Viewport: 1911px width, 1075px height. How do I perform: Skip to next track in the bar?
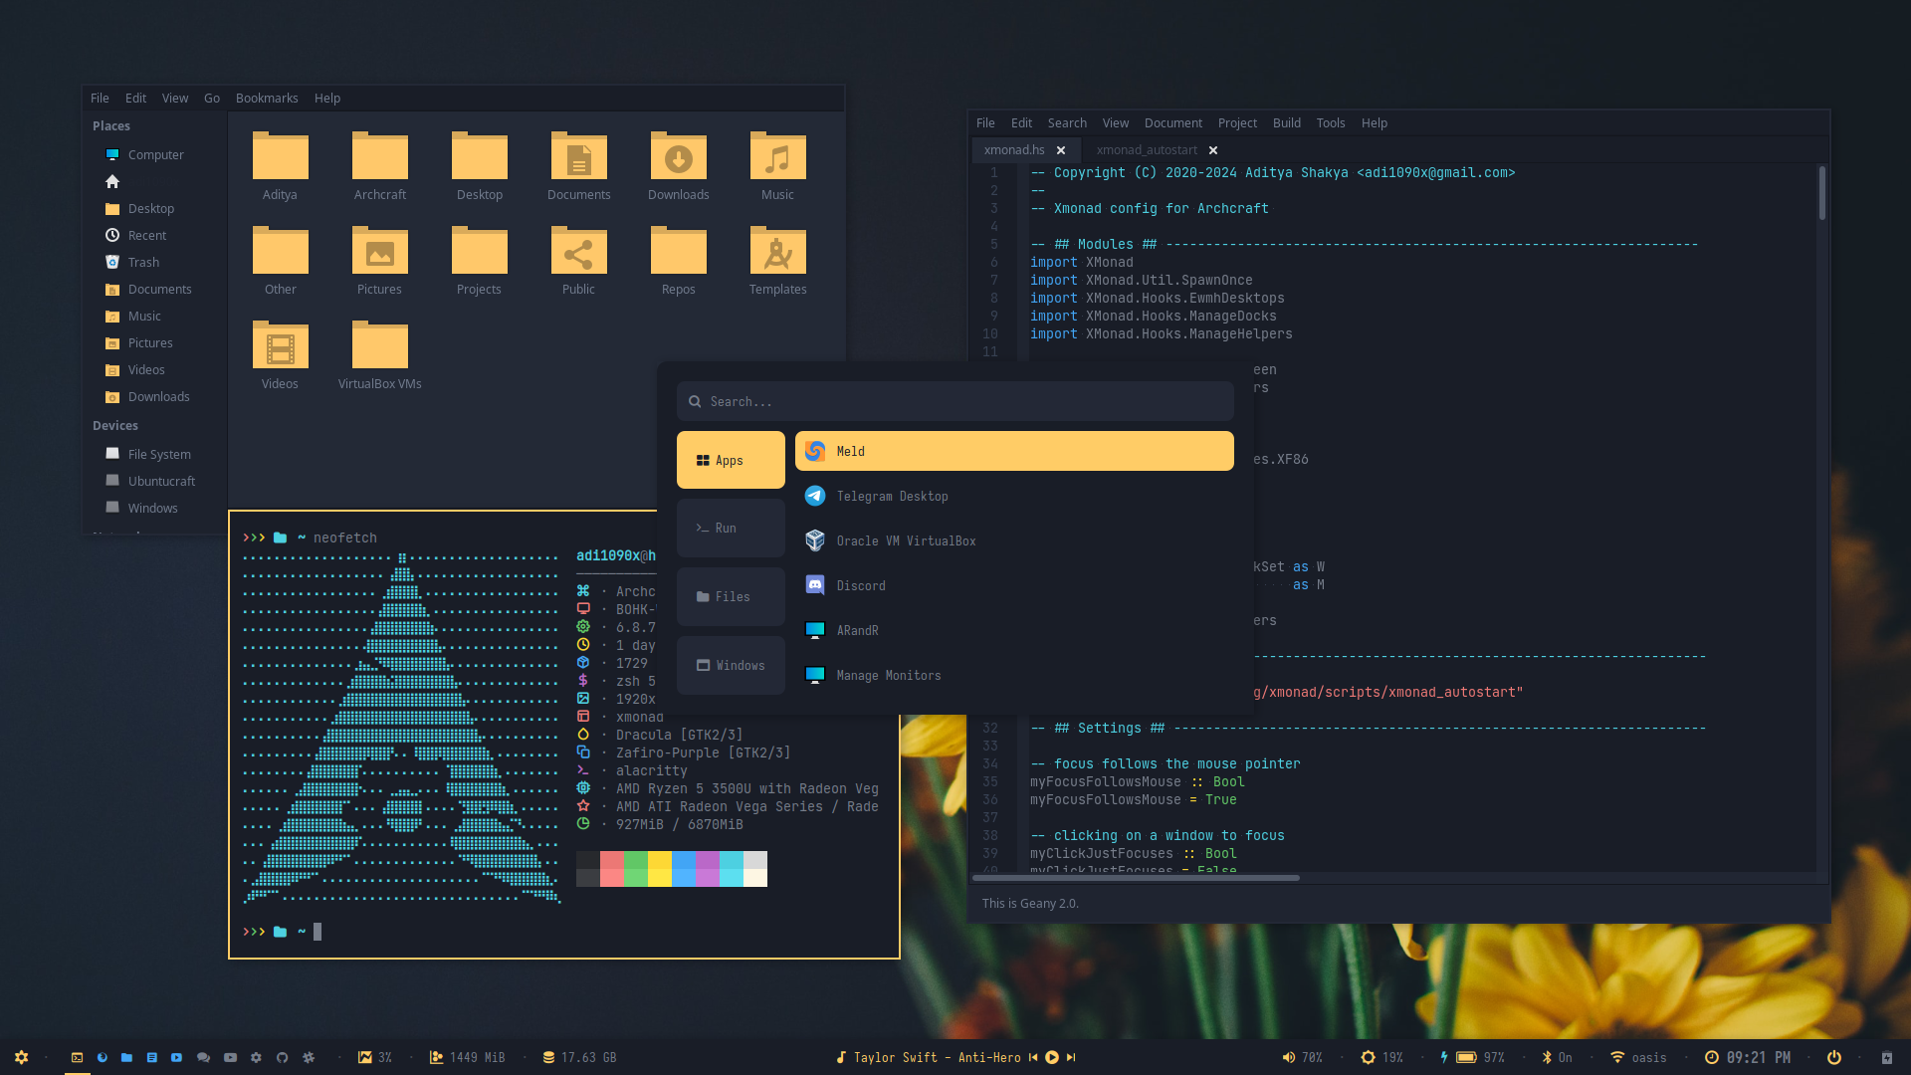(x=1071, y=1057)
